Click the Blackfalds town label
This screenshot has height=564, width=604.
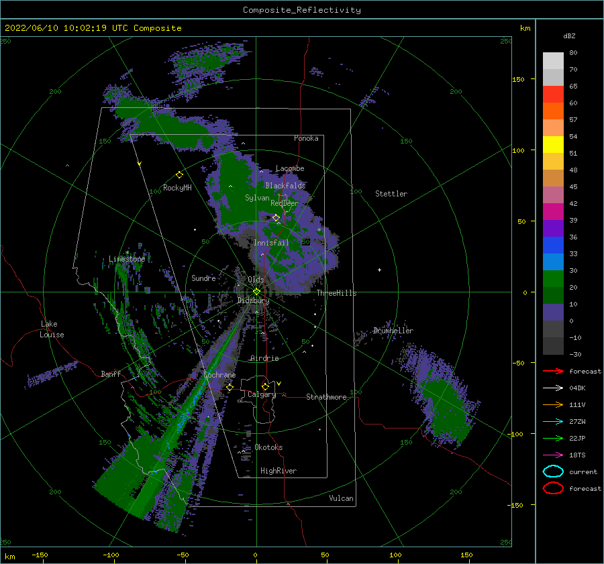click(285, 186)
